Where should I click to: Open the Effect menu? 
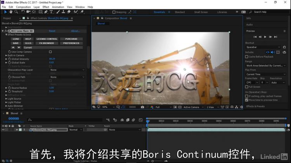(x=46, y=7)
